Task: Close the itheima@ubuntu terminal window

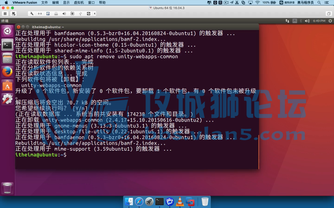Action: tap(19, 27)
